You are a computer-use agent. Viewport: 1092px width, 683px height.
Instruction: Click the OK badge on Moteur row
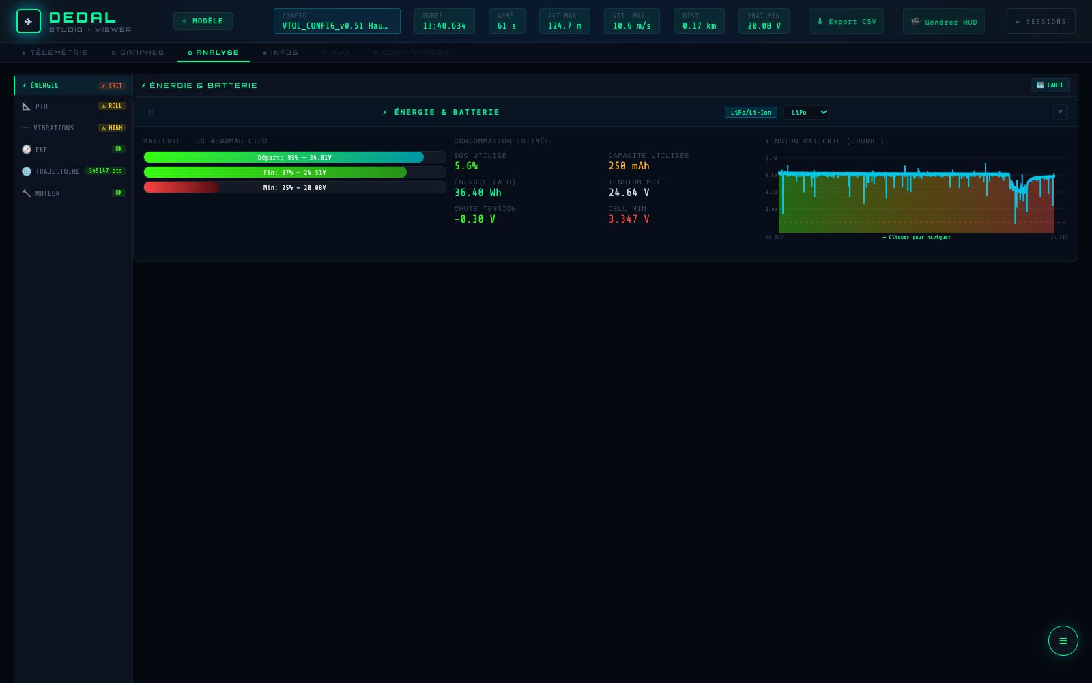pos(119,193)
